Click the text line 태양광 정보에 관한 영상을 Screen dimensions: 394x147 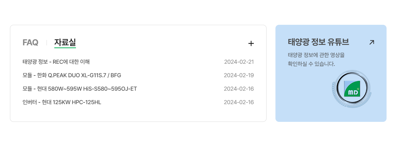316,55
